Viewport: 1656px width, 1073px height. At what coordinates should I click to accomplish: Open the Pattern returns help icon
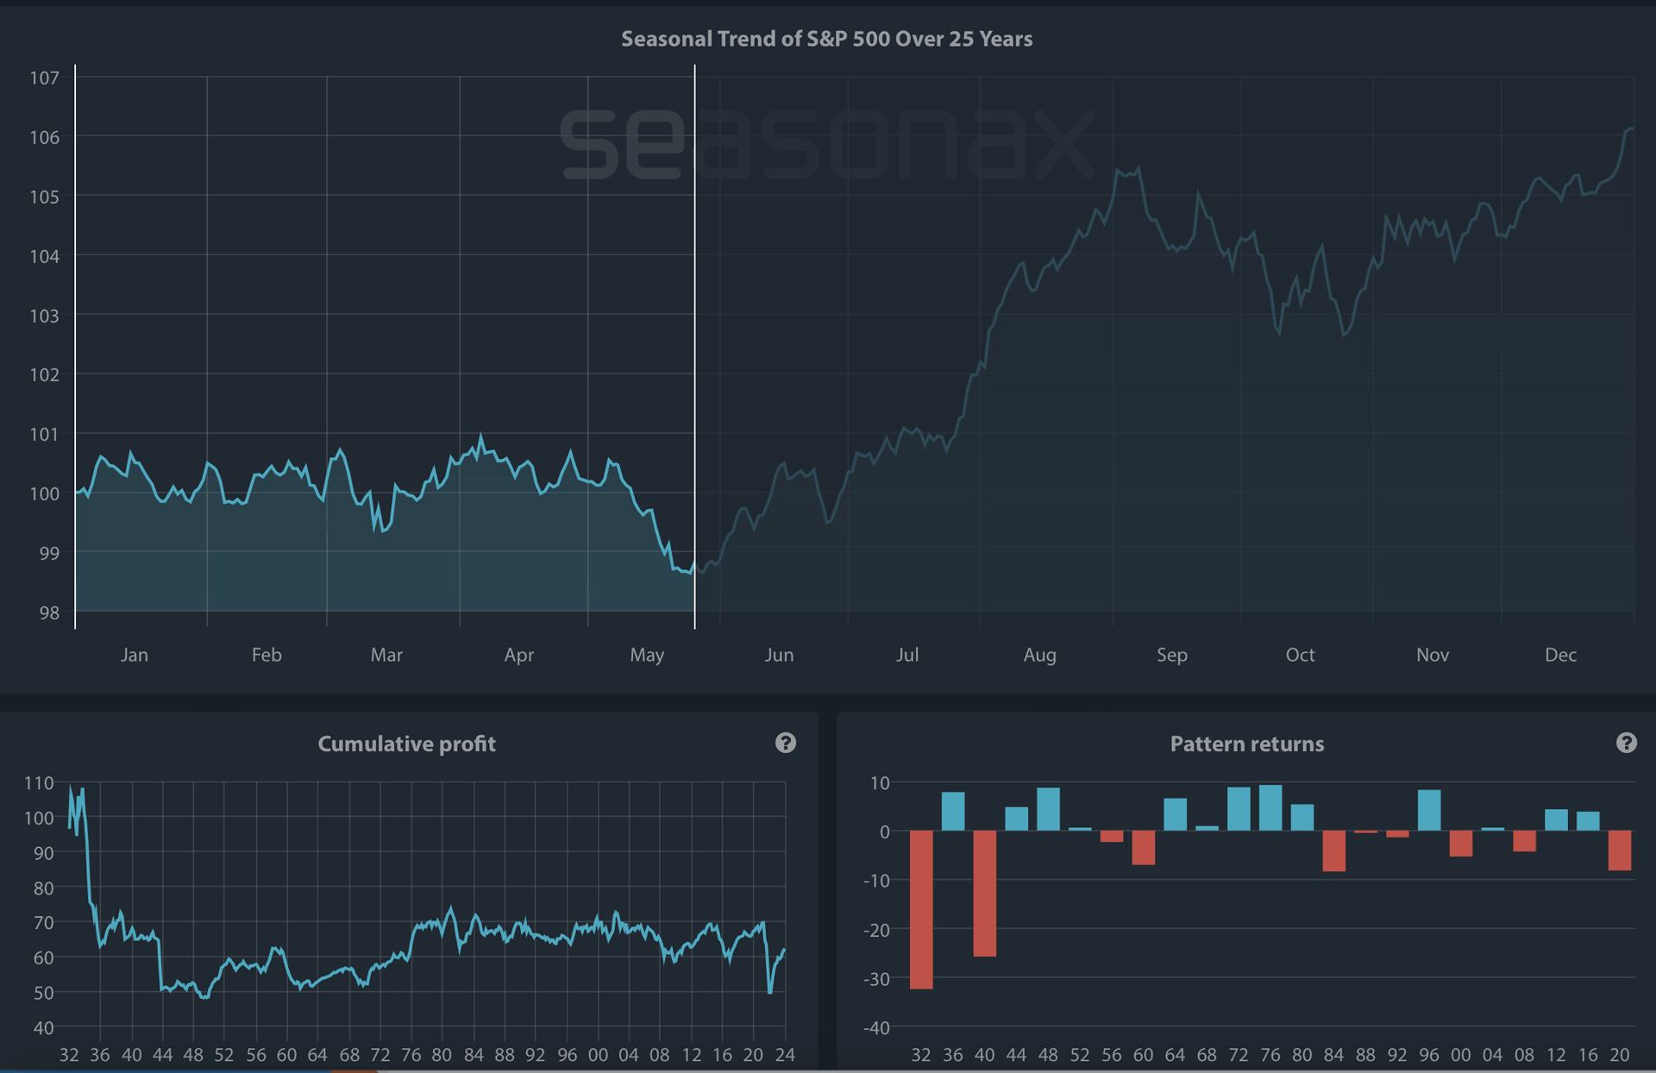(x=1626, y=743)
